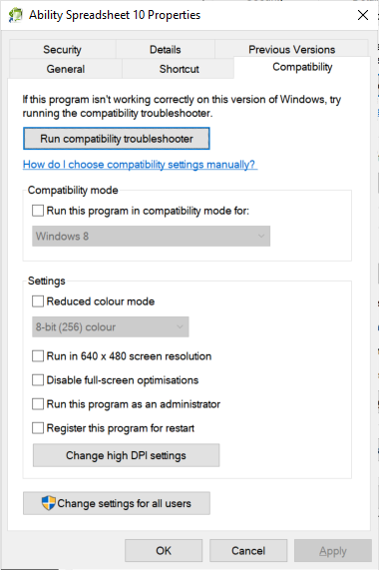The width and height of the screenshot is (379, 570).
Task: Click the shield icon on all-users button
Action: click(x=48, y=503)
